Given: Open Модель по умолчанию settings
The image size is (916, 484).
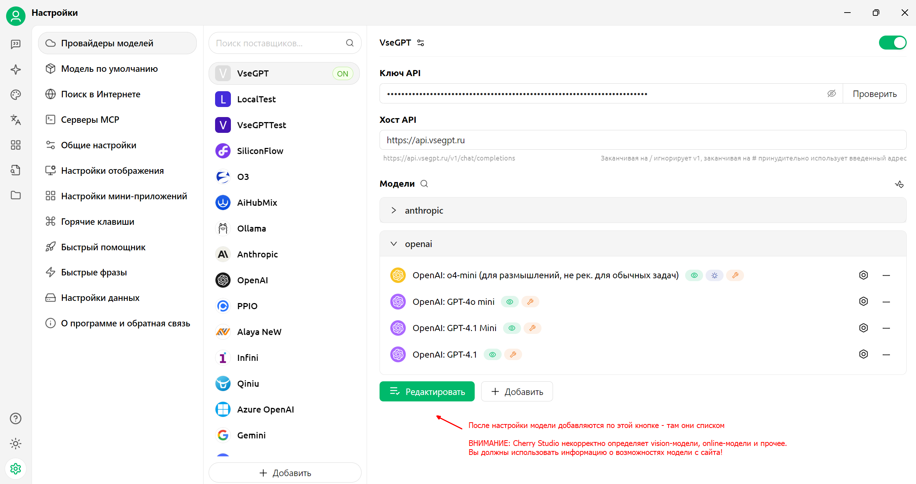Looking at the screenshot, I should 117,69.
